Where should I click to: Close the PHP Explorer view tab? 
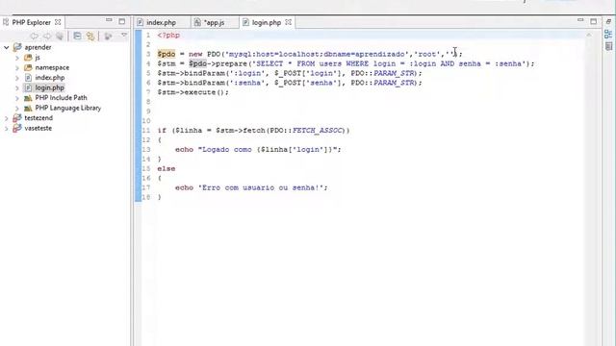click(58, 22)
